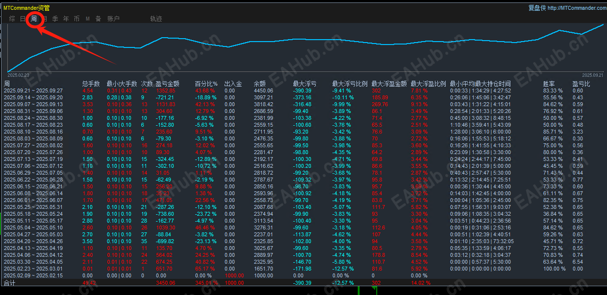Switch to the 季 quarterly tab
The width and height of the screenshot is (607, 295).
(x=55, y=19)
